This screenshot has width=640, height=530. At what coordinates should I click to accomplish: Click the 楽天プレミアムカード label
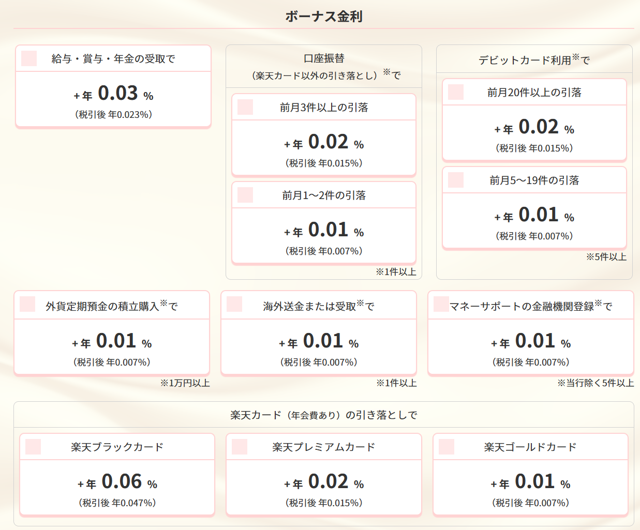tap(324, 447)
